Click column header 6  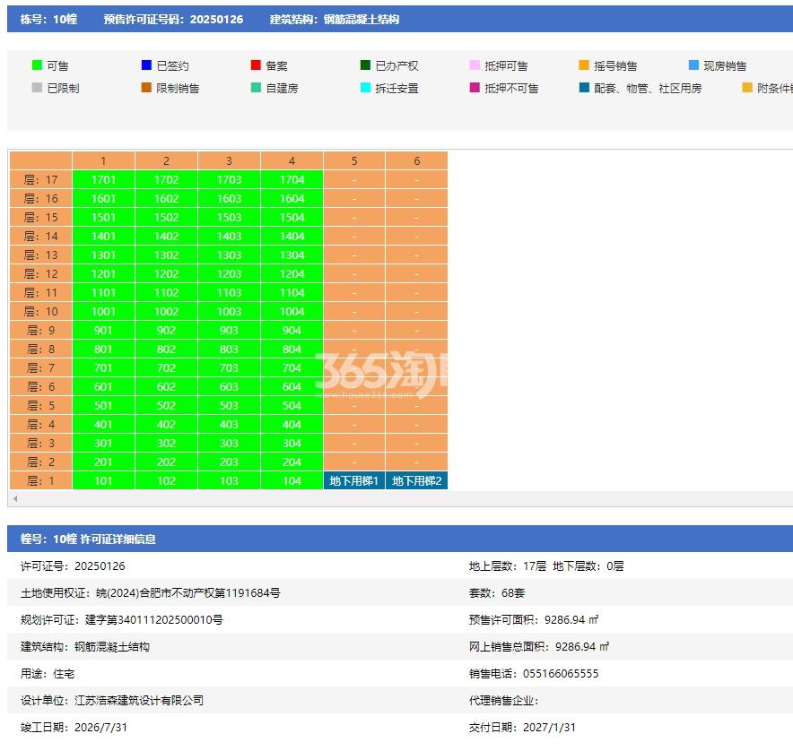pyautogui.click(x=417, y=160)
